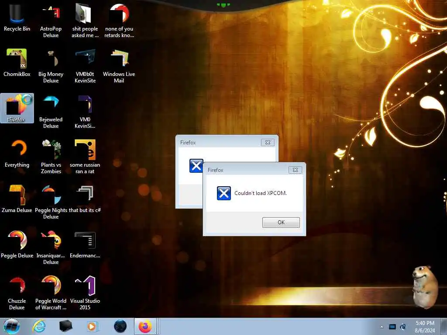The width and height of the screenshot is (447, 335).
Task: Click the Couldn't load XPCOM message text
Action: click(x=260, y=193)
